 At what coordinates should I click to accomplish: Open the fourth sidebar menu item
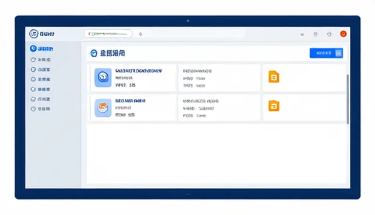click(40, 79)
